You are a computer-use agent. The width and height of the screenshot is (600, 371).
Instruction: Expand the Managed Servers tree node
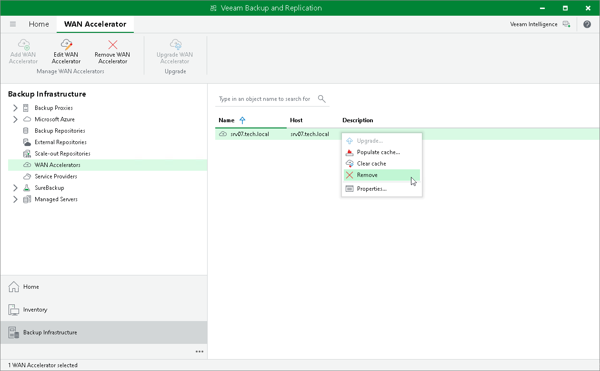(15, 199)
